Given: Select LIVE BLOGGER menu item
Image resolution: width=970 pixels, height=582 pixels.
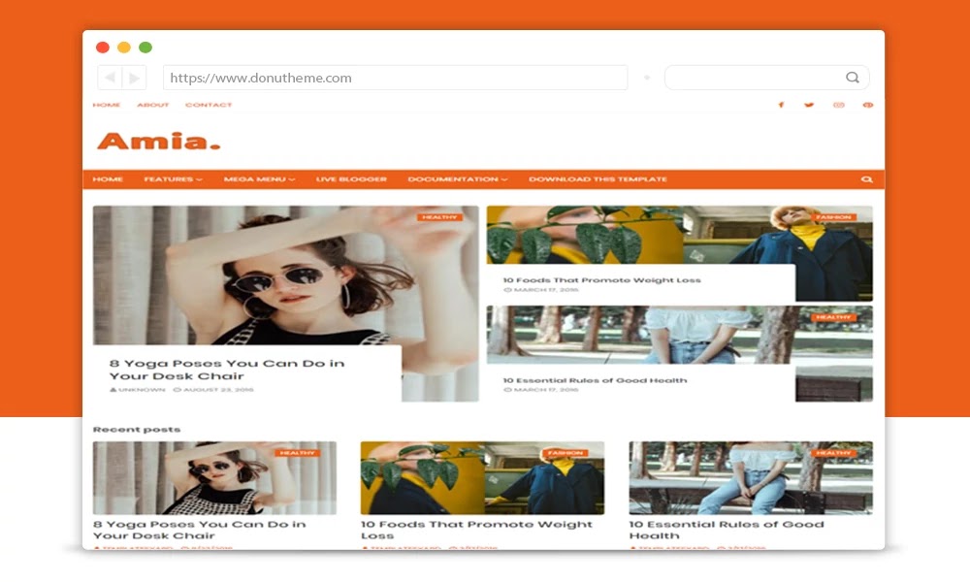Looking at the screenshot, I should pos(351,179).
